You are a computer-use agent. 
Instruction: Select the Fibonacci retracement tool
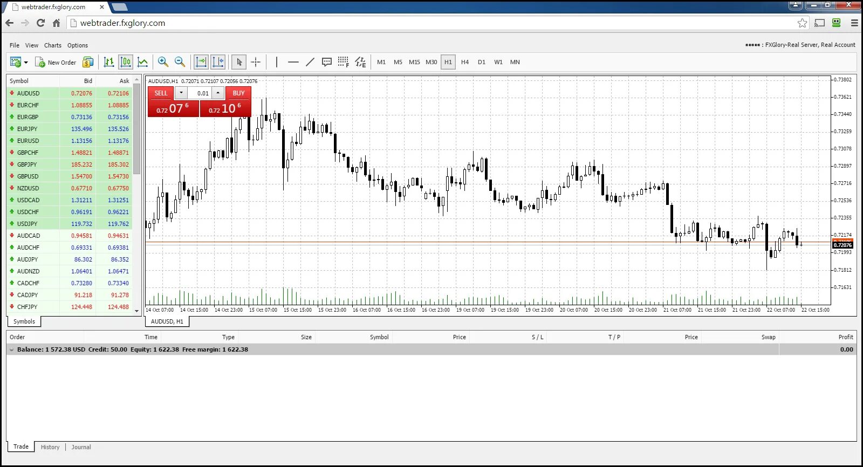point(343,62)
